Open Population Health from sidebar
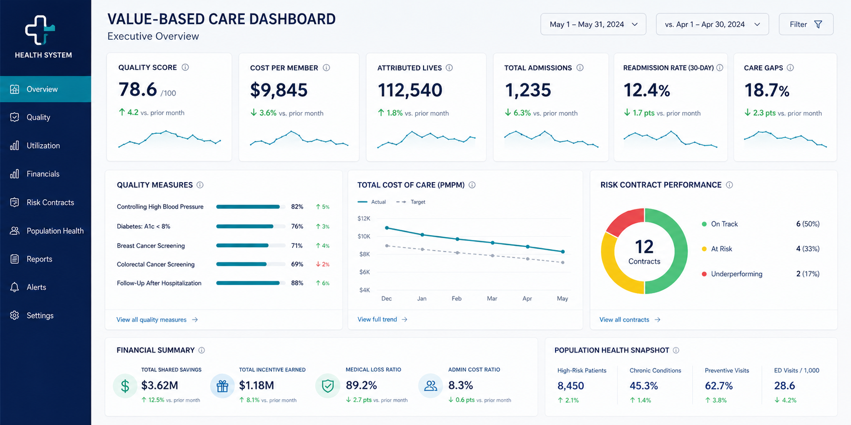Image resolution: width=851 pixels, height=425 pixels. [x=46, y=231]
